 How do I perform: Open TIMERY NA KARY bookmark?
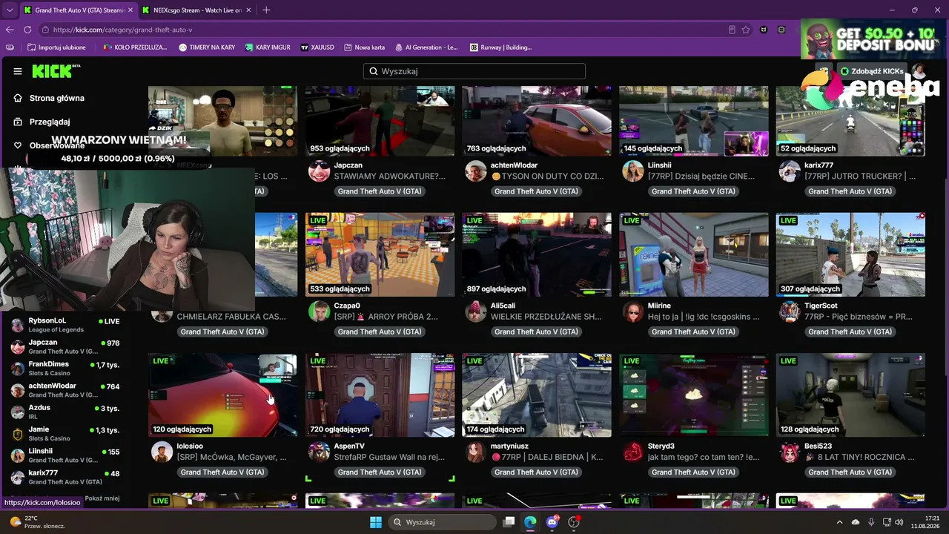point(207,47)
